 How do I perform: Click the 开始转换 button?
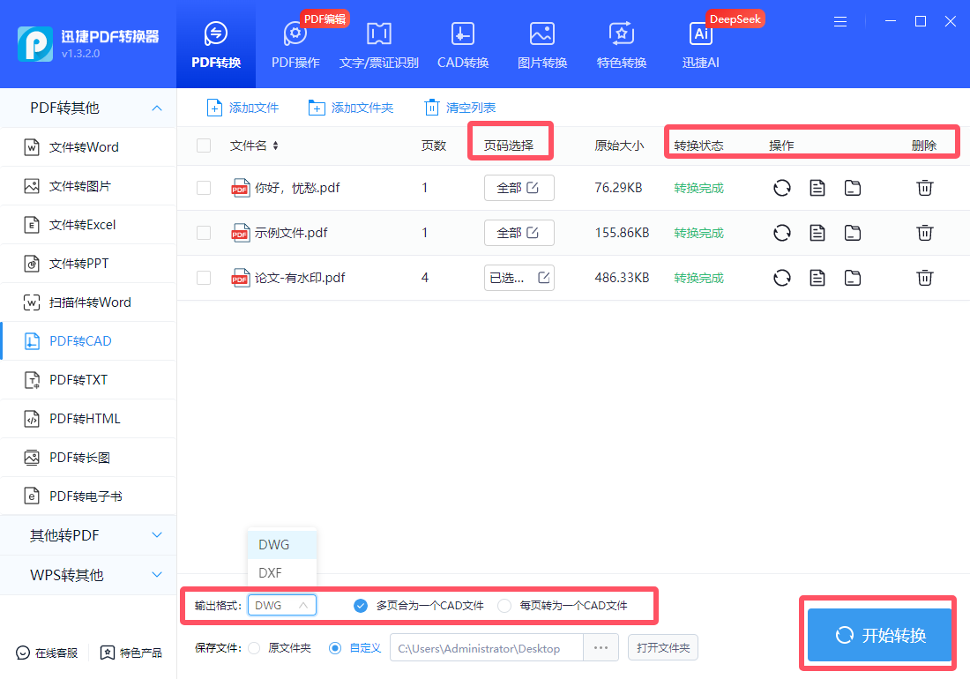[x=879, y=635]
